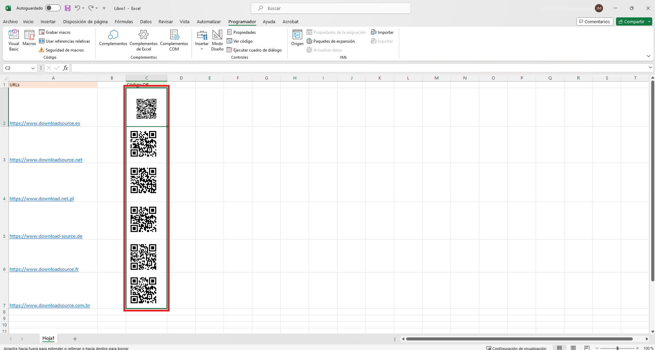The image size is (655, 350).
Task: Click Ejecutar cuadro de diálogo
Action: 254,50
